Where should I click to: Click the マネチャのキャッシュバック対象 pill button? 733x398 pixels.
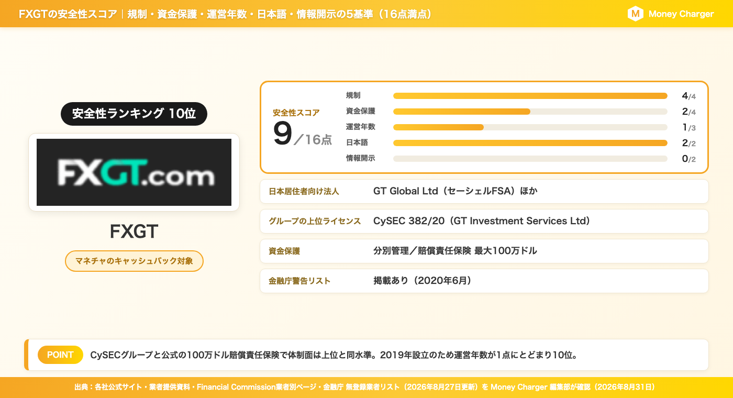134,261
